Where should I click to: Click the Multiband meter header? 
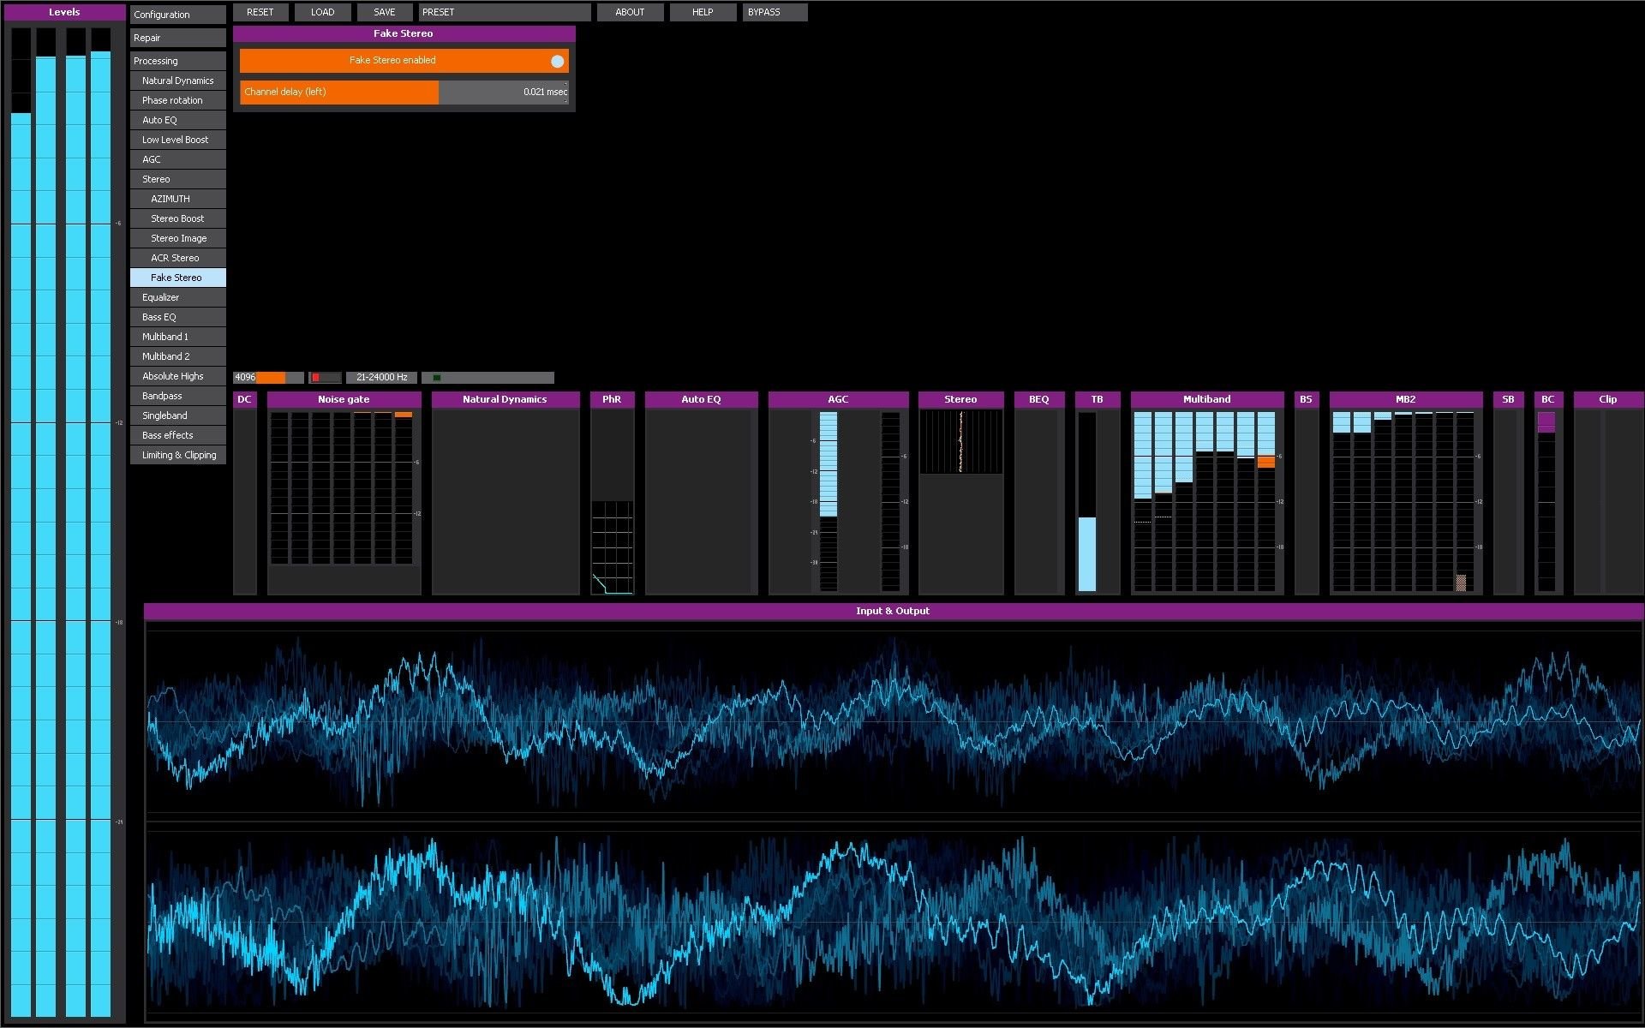1207,400
